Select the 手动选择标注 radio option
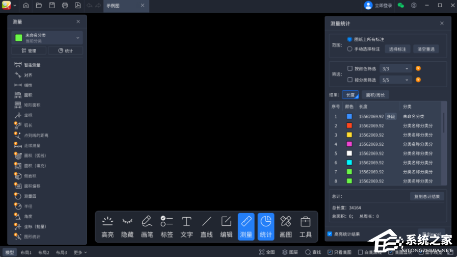 pos(349,49)
